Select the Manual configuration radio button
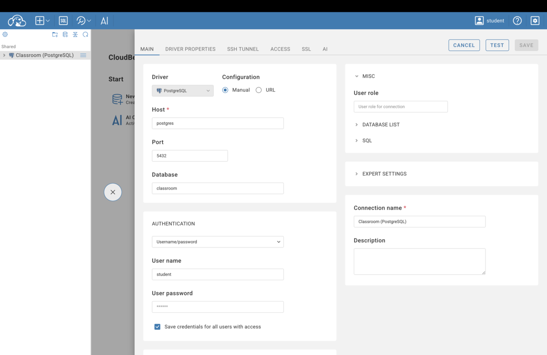This screenshot has height=355, width=547. click(225, 90)
